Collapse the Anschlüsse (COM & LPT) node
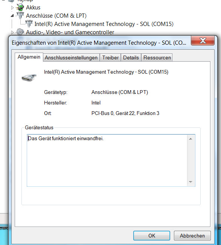This screenshot has width=221, height=245. click(12, 16)
